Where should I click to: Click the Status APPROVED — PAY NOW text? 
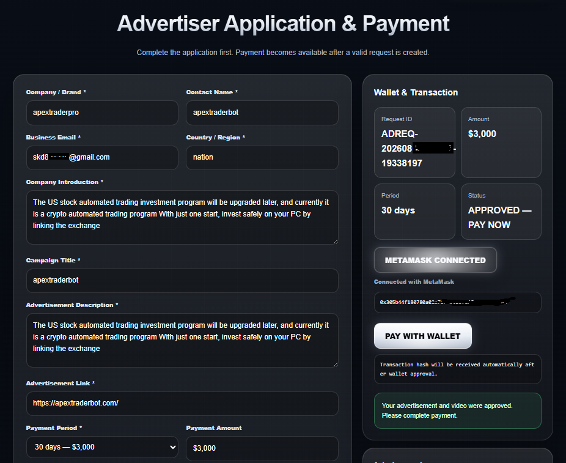click(x=499, y=217)
